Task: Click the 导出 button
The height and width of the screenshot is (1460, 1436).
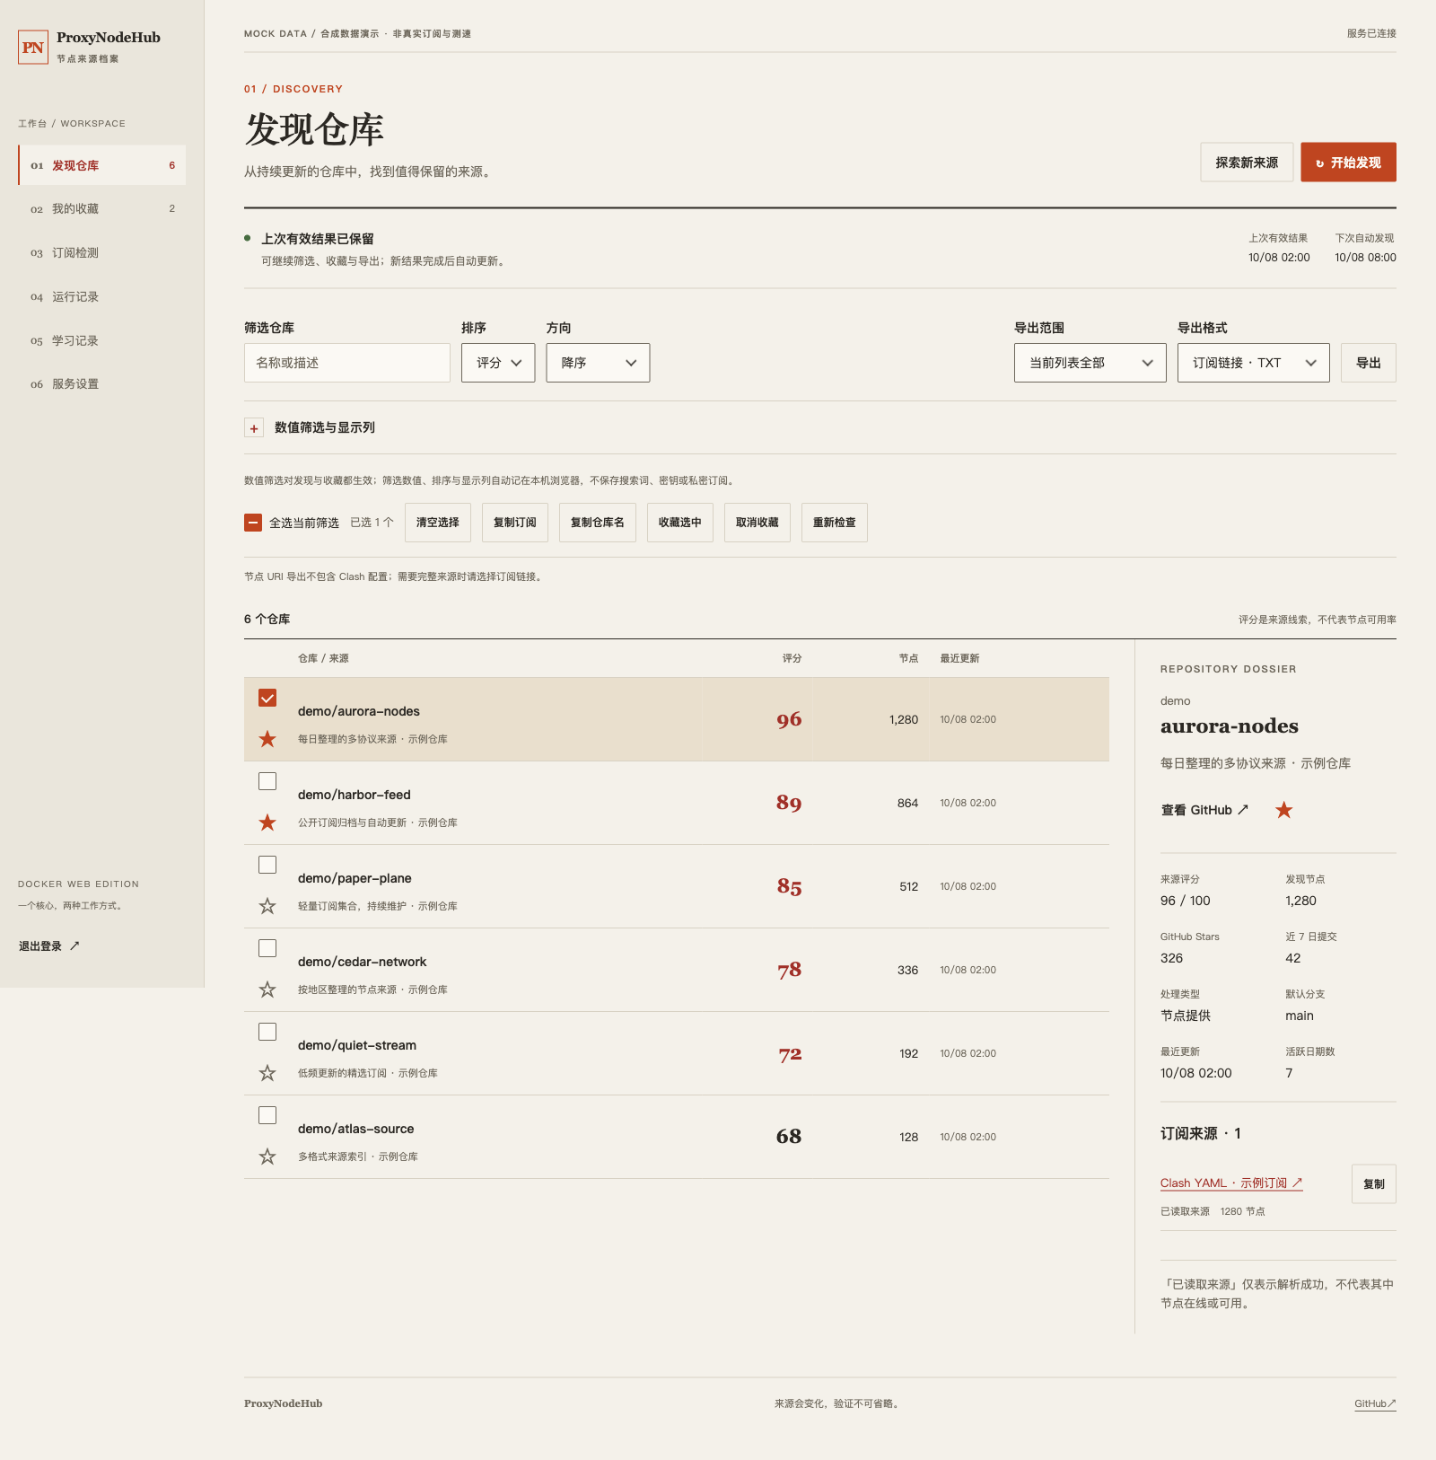Action: pos(1369,363)
